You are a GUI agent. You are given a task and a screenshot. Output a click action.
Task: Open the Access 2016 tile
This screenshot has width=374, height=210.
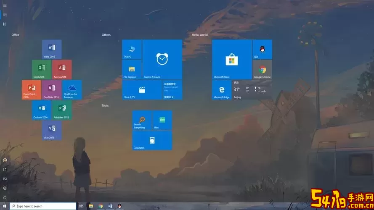[x=62, y=70]
